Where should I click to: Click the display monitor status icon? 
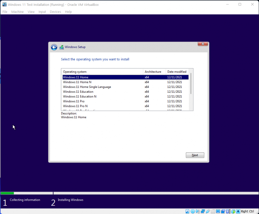(x=218, y=211)
